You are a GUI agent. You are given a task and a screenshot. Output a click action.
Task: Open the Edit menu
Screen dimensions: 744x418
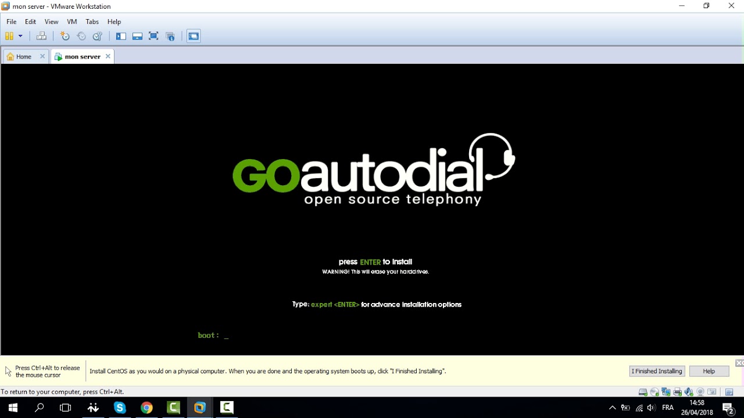[x=30, y=21]
